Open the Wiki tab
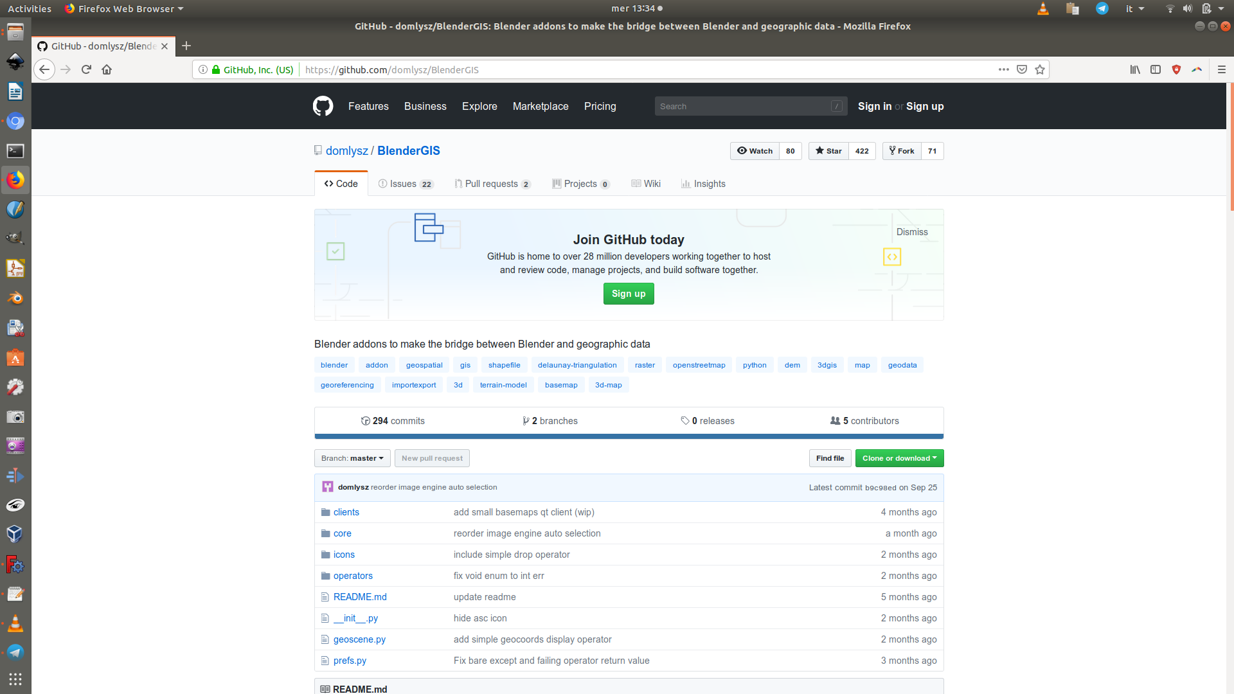 tap(646, 184)
